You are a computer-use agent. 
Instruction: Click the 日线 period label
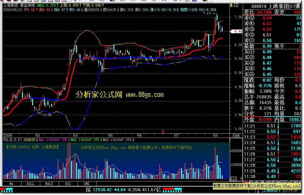click(236, 136)
